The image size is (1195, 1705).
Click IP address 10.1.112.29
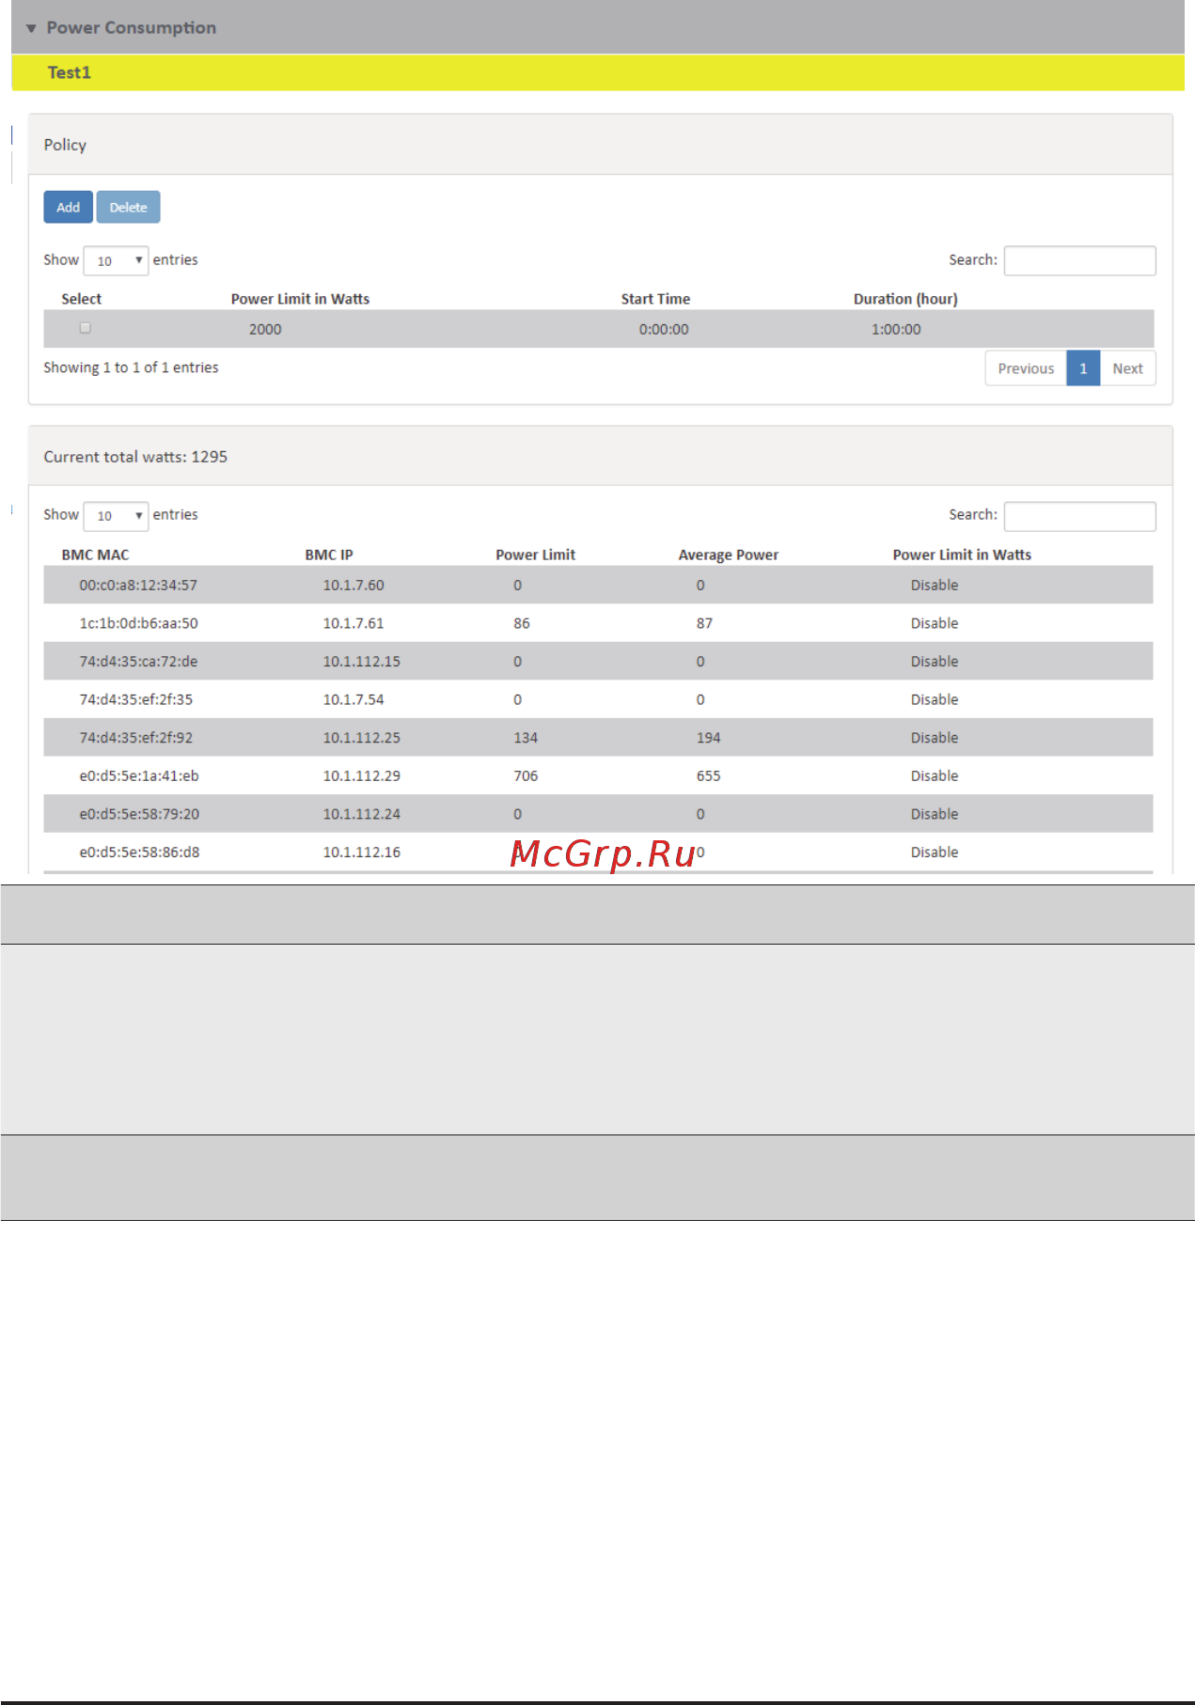(x=362, y=775)
